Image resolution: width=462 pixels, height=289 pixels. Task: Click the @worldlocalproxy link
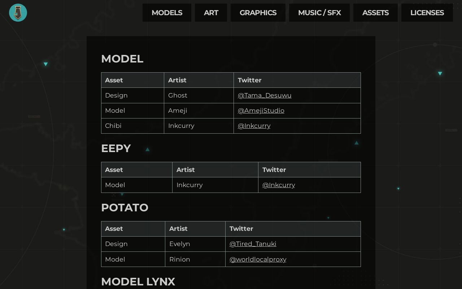tap(258, 259)
